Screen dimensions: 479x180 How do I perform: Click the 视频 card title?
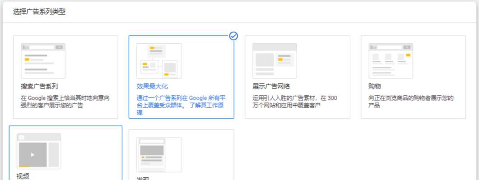coord(23,176)
